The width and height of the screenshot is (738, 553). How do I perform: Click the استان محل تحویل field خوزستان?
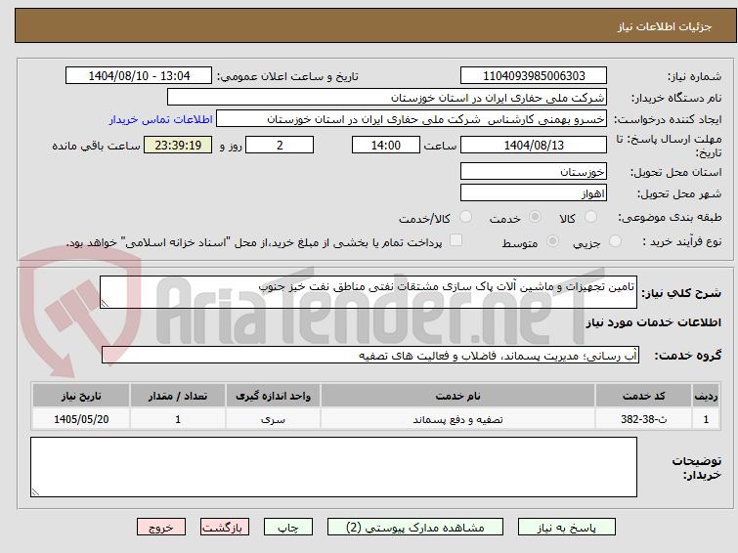[534, 172]
